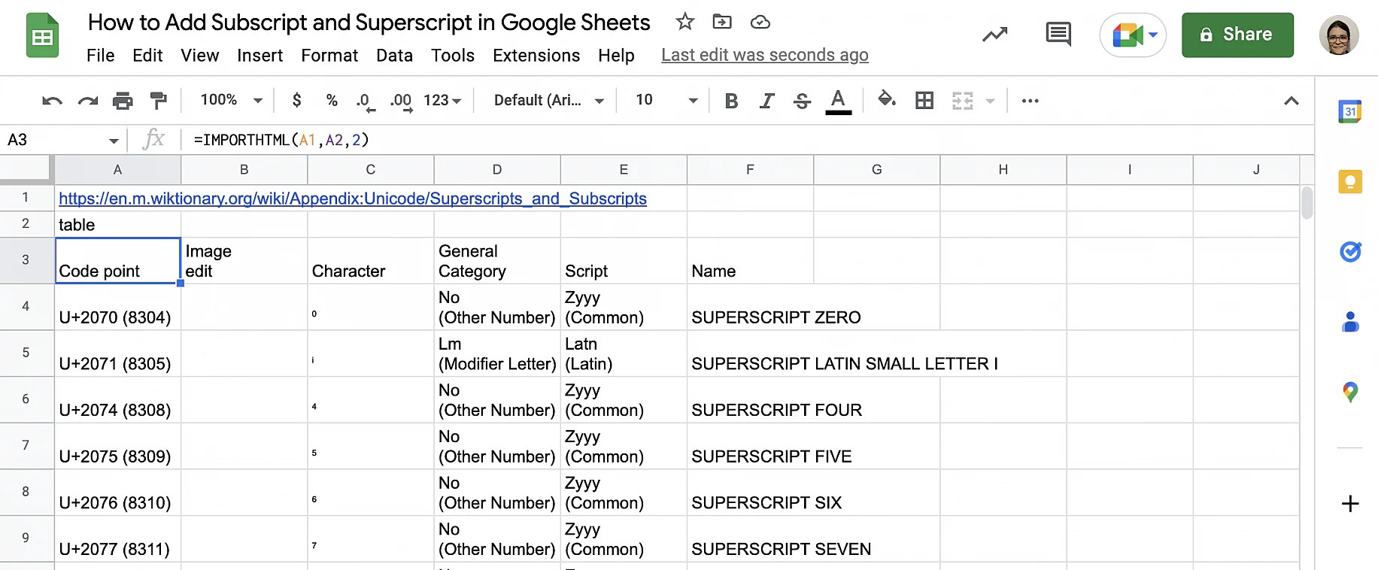
Task: Toggle strikethrough formatting
Action: 802,101
